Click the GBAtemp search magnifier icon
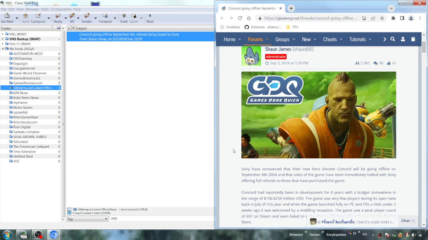 [x=392, y=39]
